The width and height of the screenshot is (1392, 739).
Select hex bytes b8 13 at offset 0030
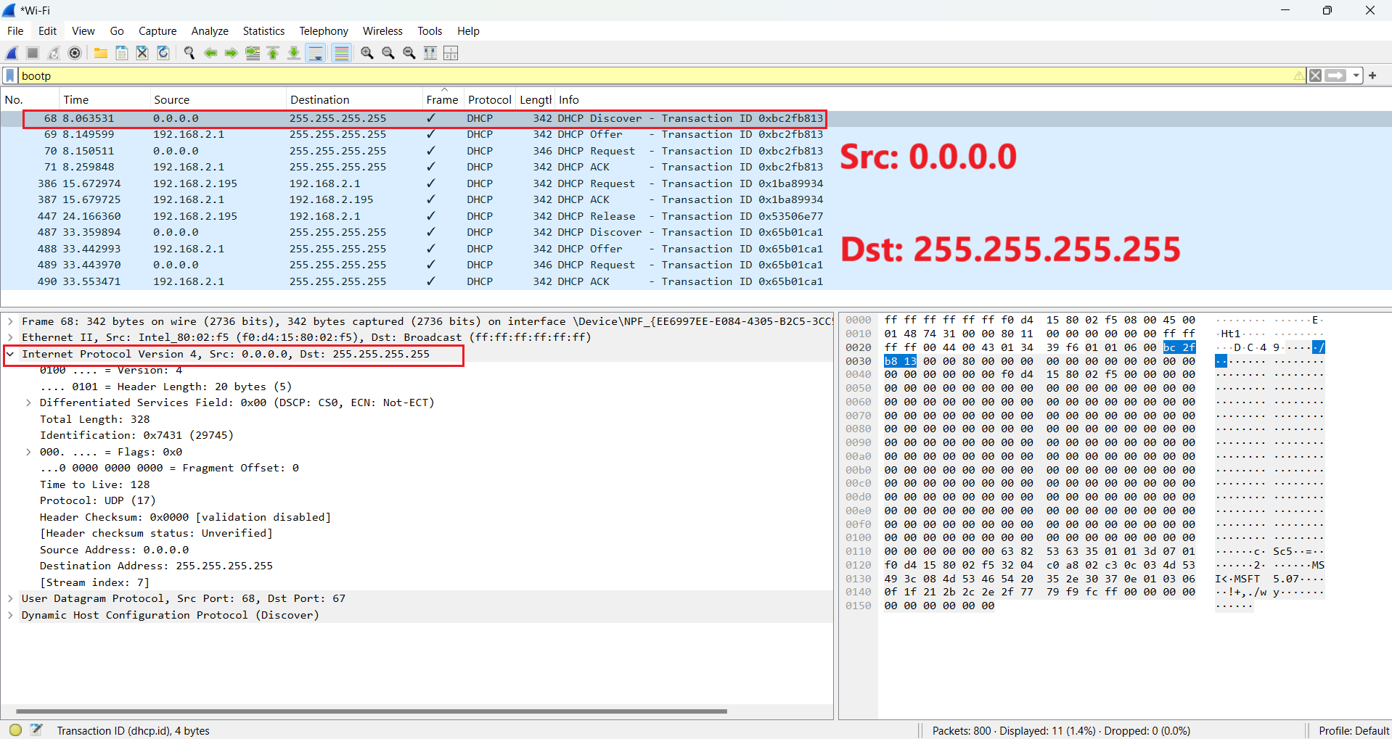click(x=900, y=361)
